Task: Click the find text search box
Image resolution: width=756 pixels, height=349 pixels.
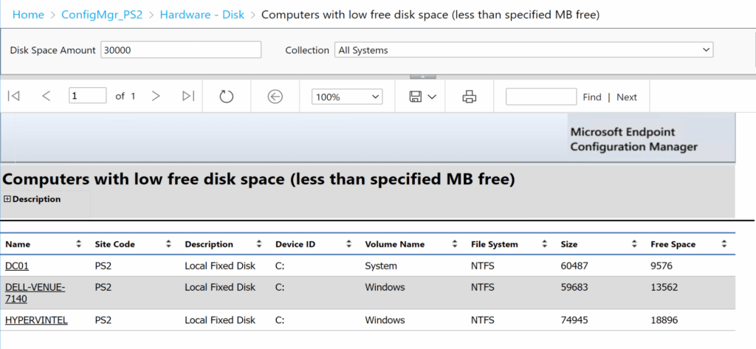Action: pos(540,97)
